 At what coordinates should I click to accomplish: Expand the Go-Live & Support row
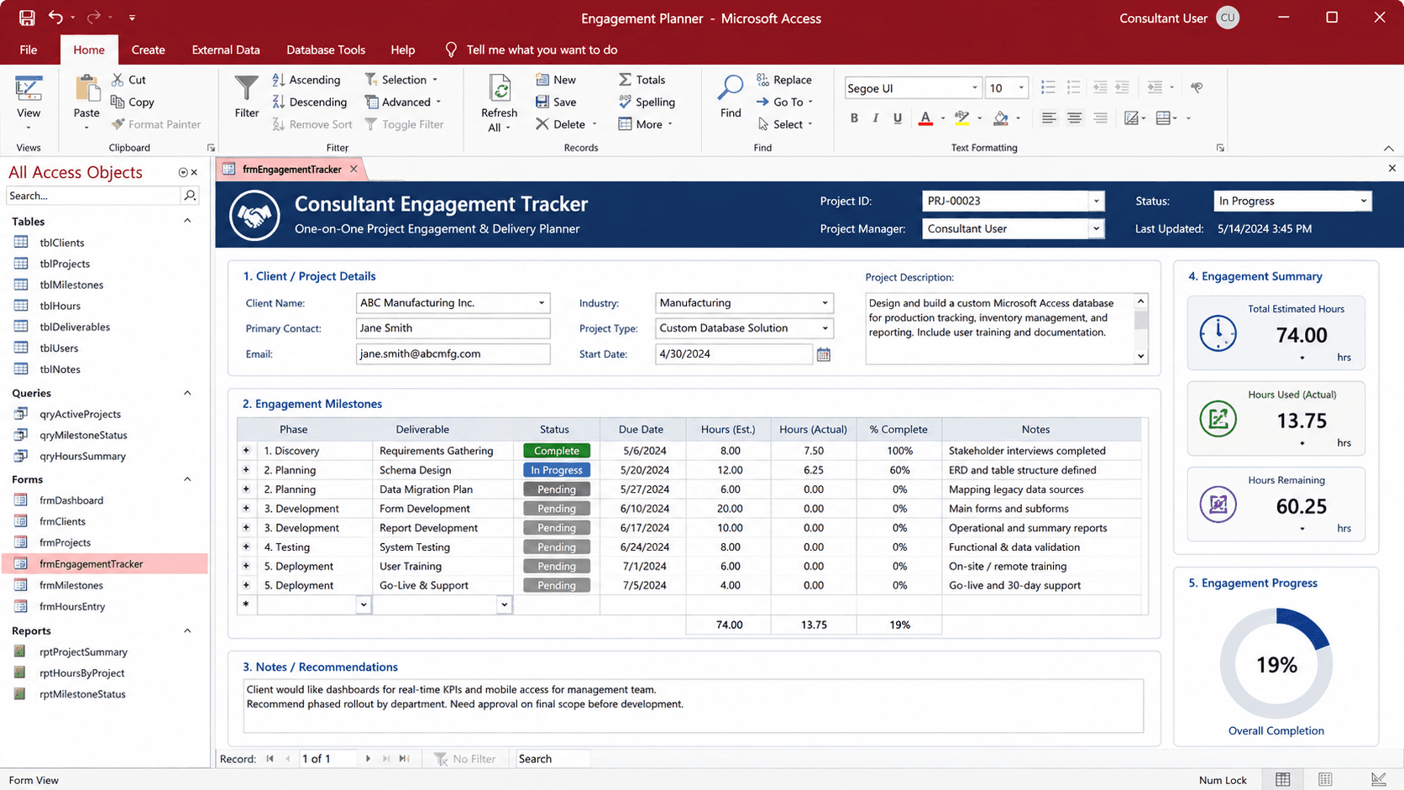[x=246, y=585]
